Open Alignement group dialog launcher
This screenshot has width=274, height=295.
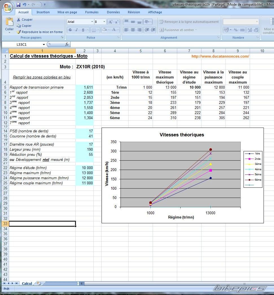(218, 38)
